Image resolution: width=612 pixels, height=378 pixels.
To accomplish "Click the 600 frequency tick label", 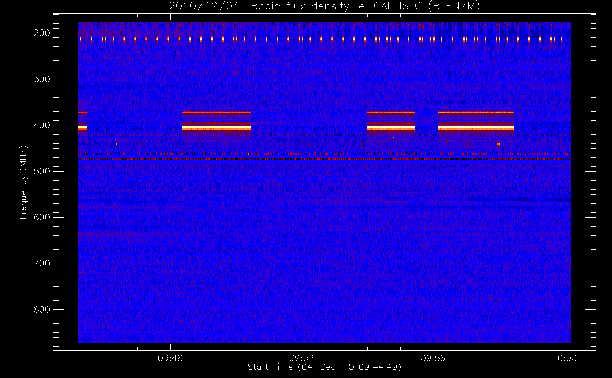I will (42, 217).
